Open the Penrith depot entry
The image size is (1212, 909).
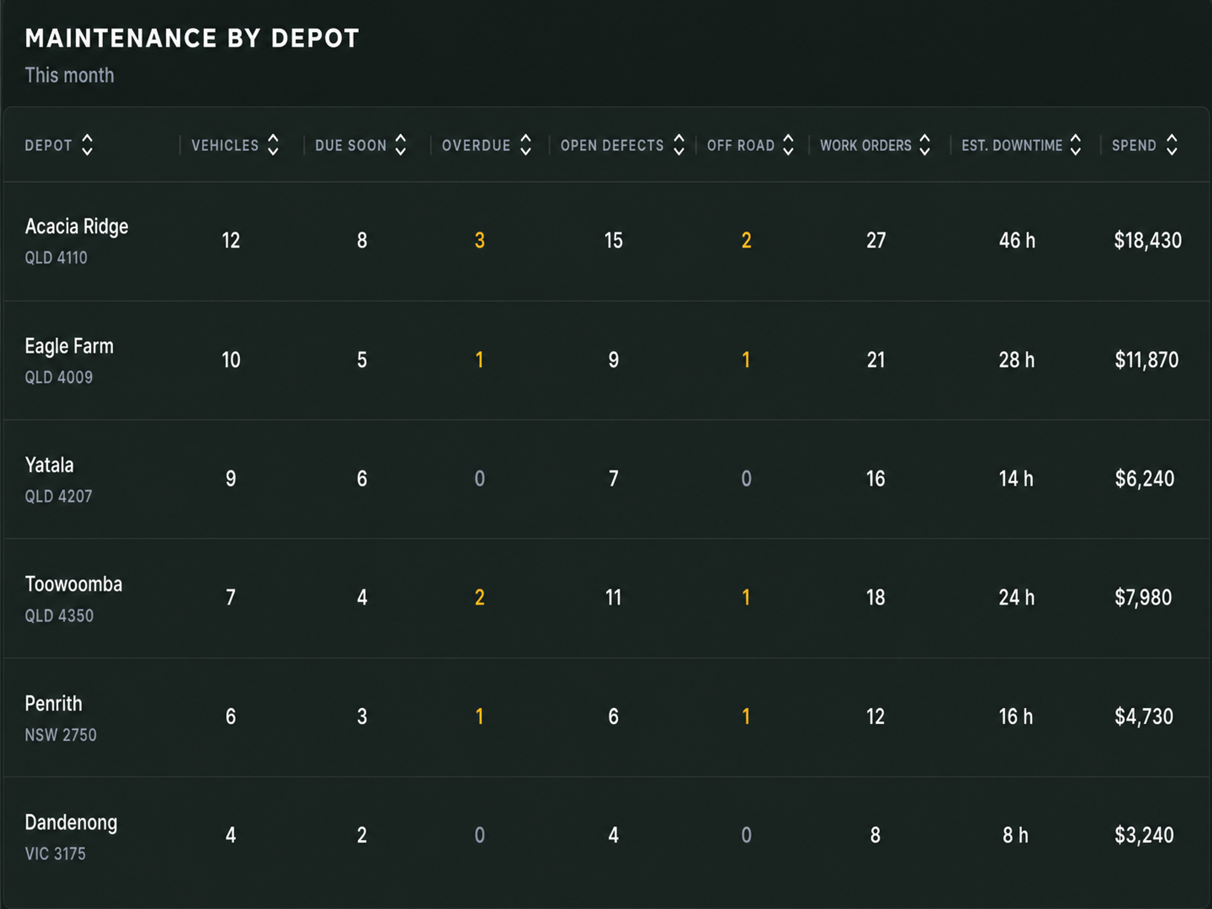(606, 717)
